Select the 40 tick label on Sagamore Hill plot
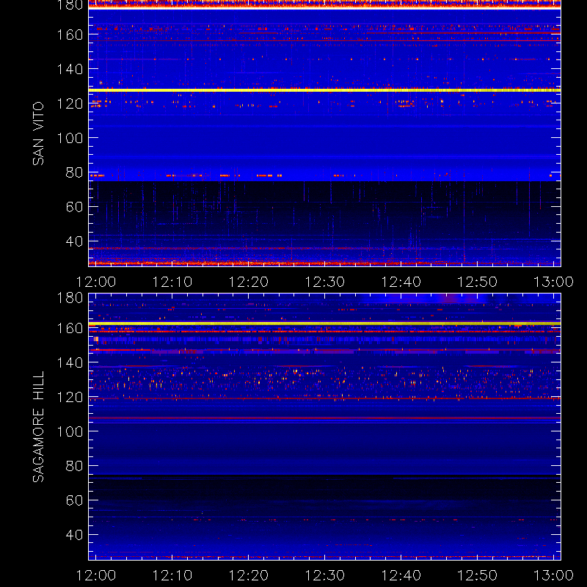 click(74, 535)
